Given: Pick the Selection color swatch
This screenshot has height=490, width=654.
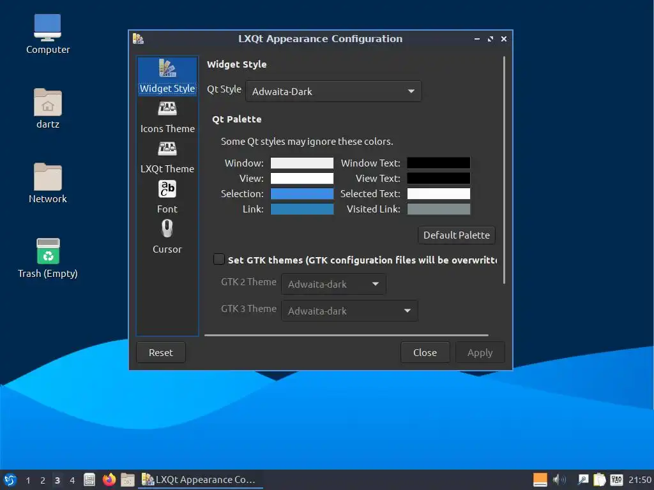Looking at the screenshot, I should [x=302, y=194].
